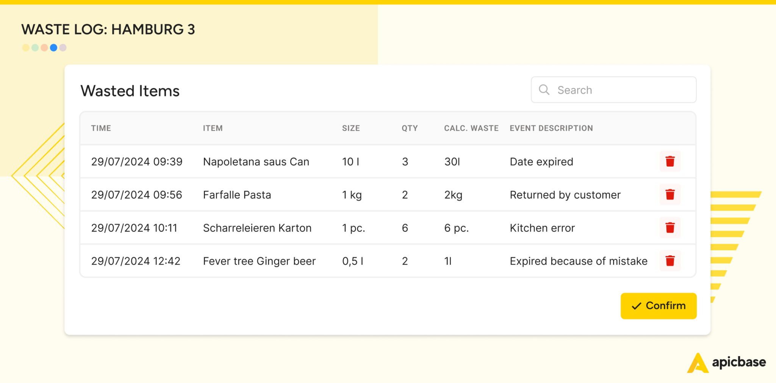This screenshot has width=776, height=383.
Task: Select the yellow dot under the title
Action: pyautogui.click(x=26, y=48)
